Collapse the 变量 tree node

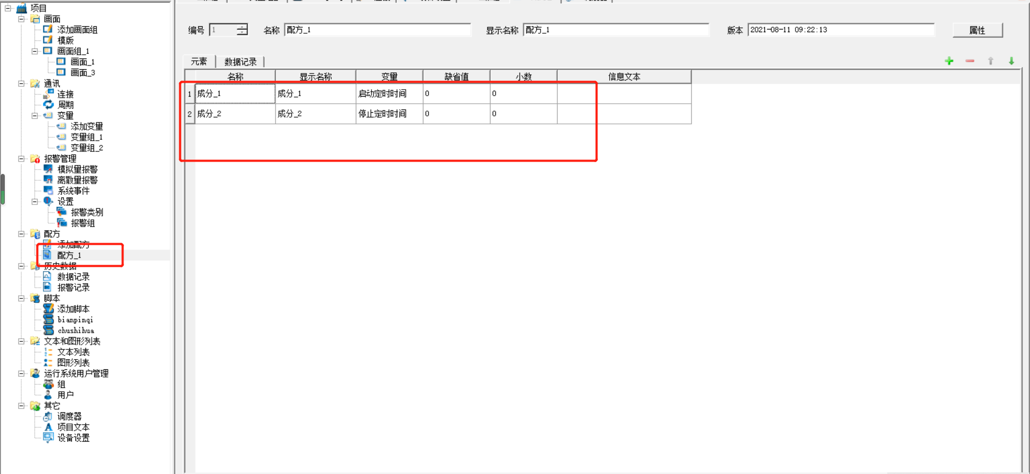tap(35, 115)
